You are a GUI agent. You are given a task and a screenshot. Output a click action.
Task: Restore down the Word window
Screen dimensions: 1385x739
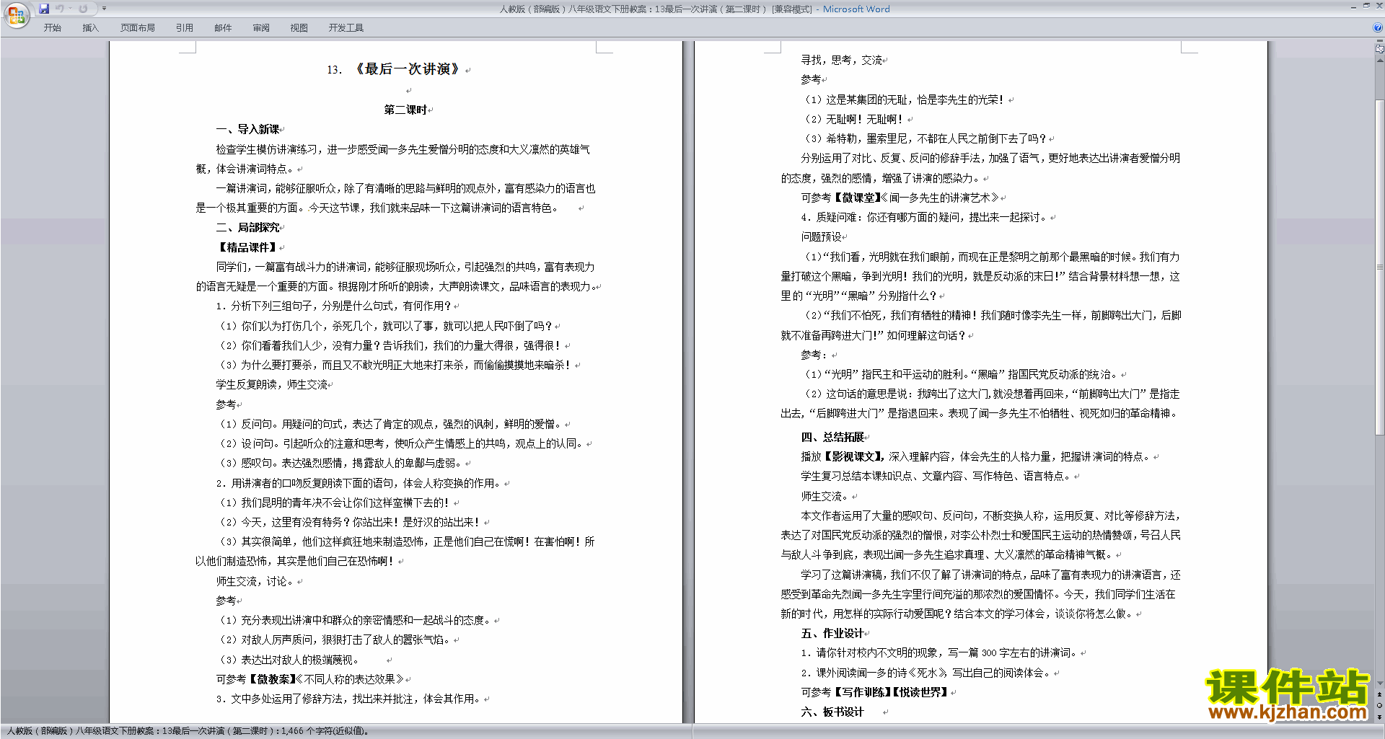[1366, 6]
